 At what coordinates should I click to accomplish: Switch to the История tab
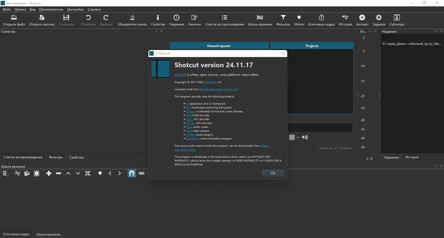pyautogui.click(x=412, y=157)
